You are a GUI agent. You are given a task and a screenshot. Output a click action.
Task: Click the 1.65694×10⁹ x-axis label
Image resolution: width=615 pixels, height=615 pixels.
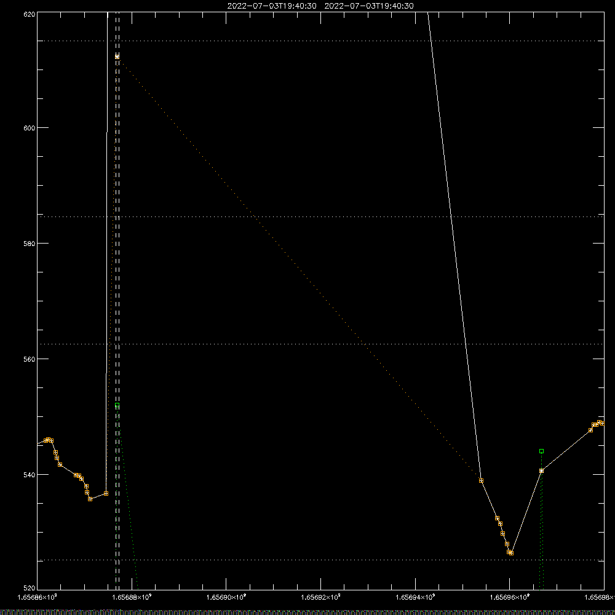click(415, 597)
